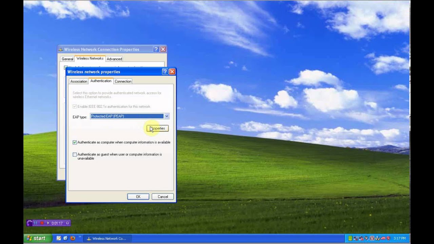Open the recorder widget's options dropdown arrow
This screenshot has width=434, height=244.
[x=67, y=223]
